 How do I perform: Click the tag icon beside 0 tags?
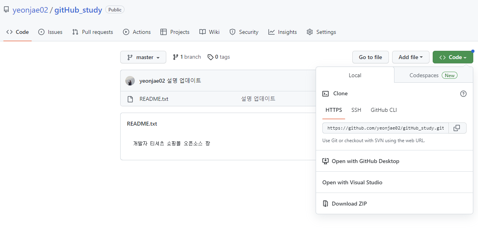pos(210,57)
